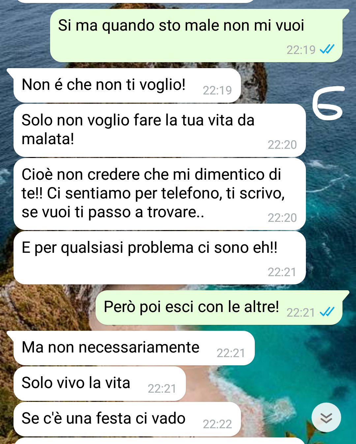
Task: Select sent message 'Si ma quando sto male non mi vuoi'
Action: click(x=196, y=36)
